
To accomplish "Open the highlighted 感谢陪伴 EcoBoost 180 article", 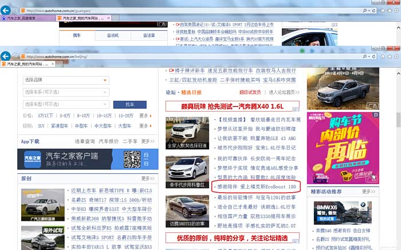I will (255, 187).
